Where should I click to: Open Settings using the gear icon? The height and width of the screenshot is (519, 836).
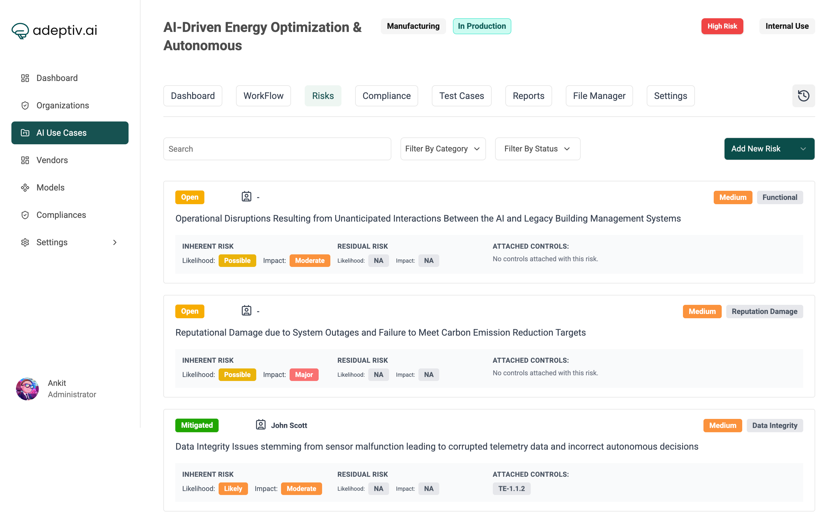[25, 242]
